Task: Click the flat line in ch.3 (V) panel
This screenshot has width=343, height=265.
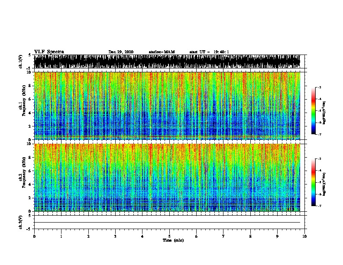Action: [x=167, y=223]
